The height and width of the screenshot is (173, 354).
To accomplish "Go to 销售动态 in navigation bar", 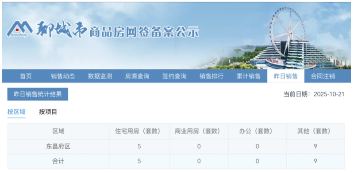I will click(63, 76).
